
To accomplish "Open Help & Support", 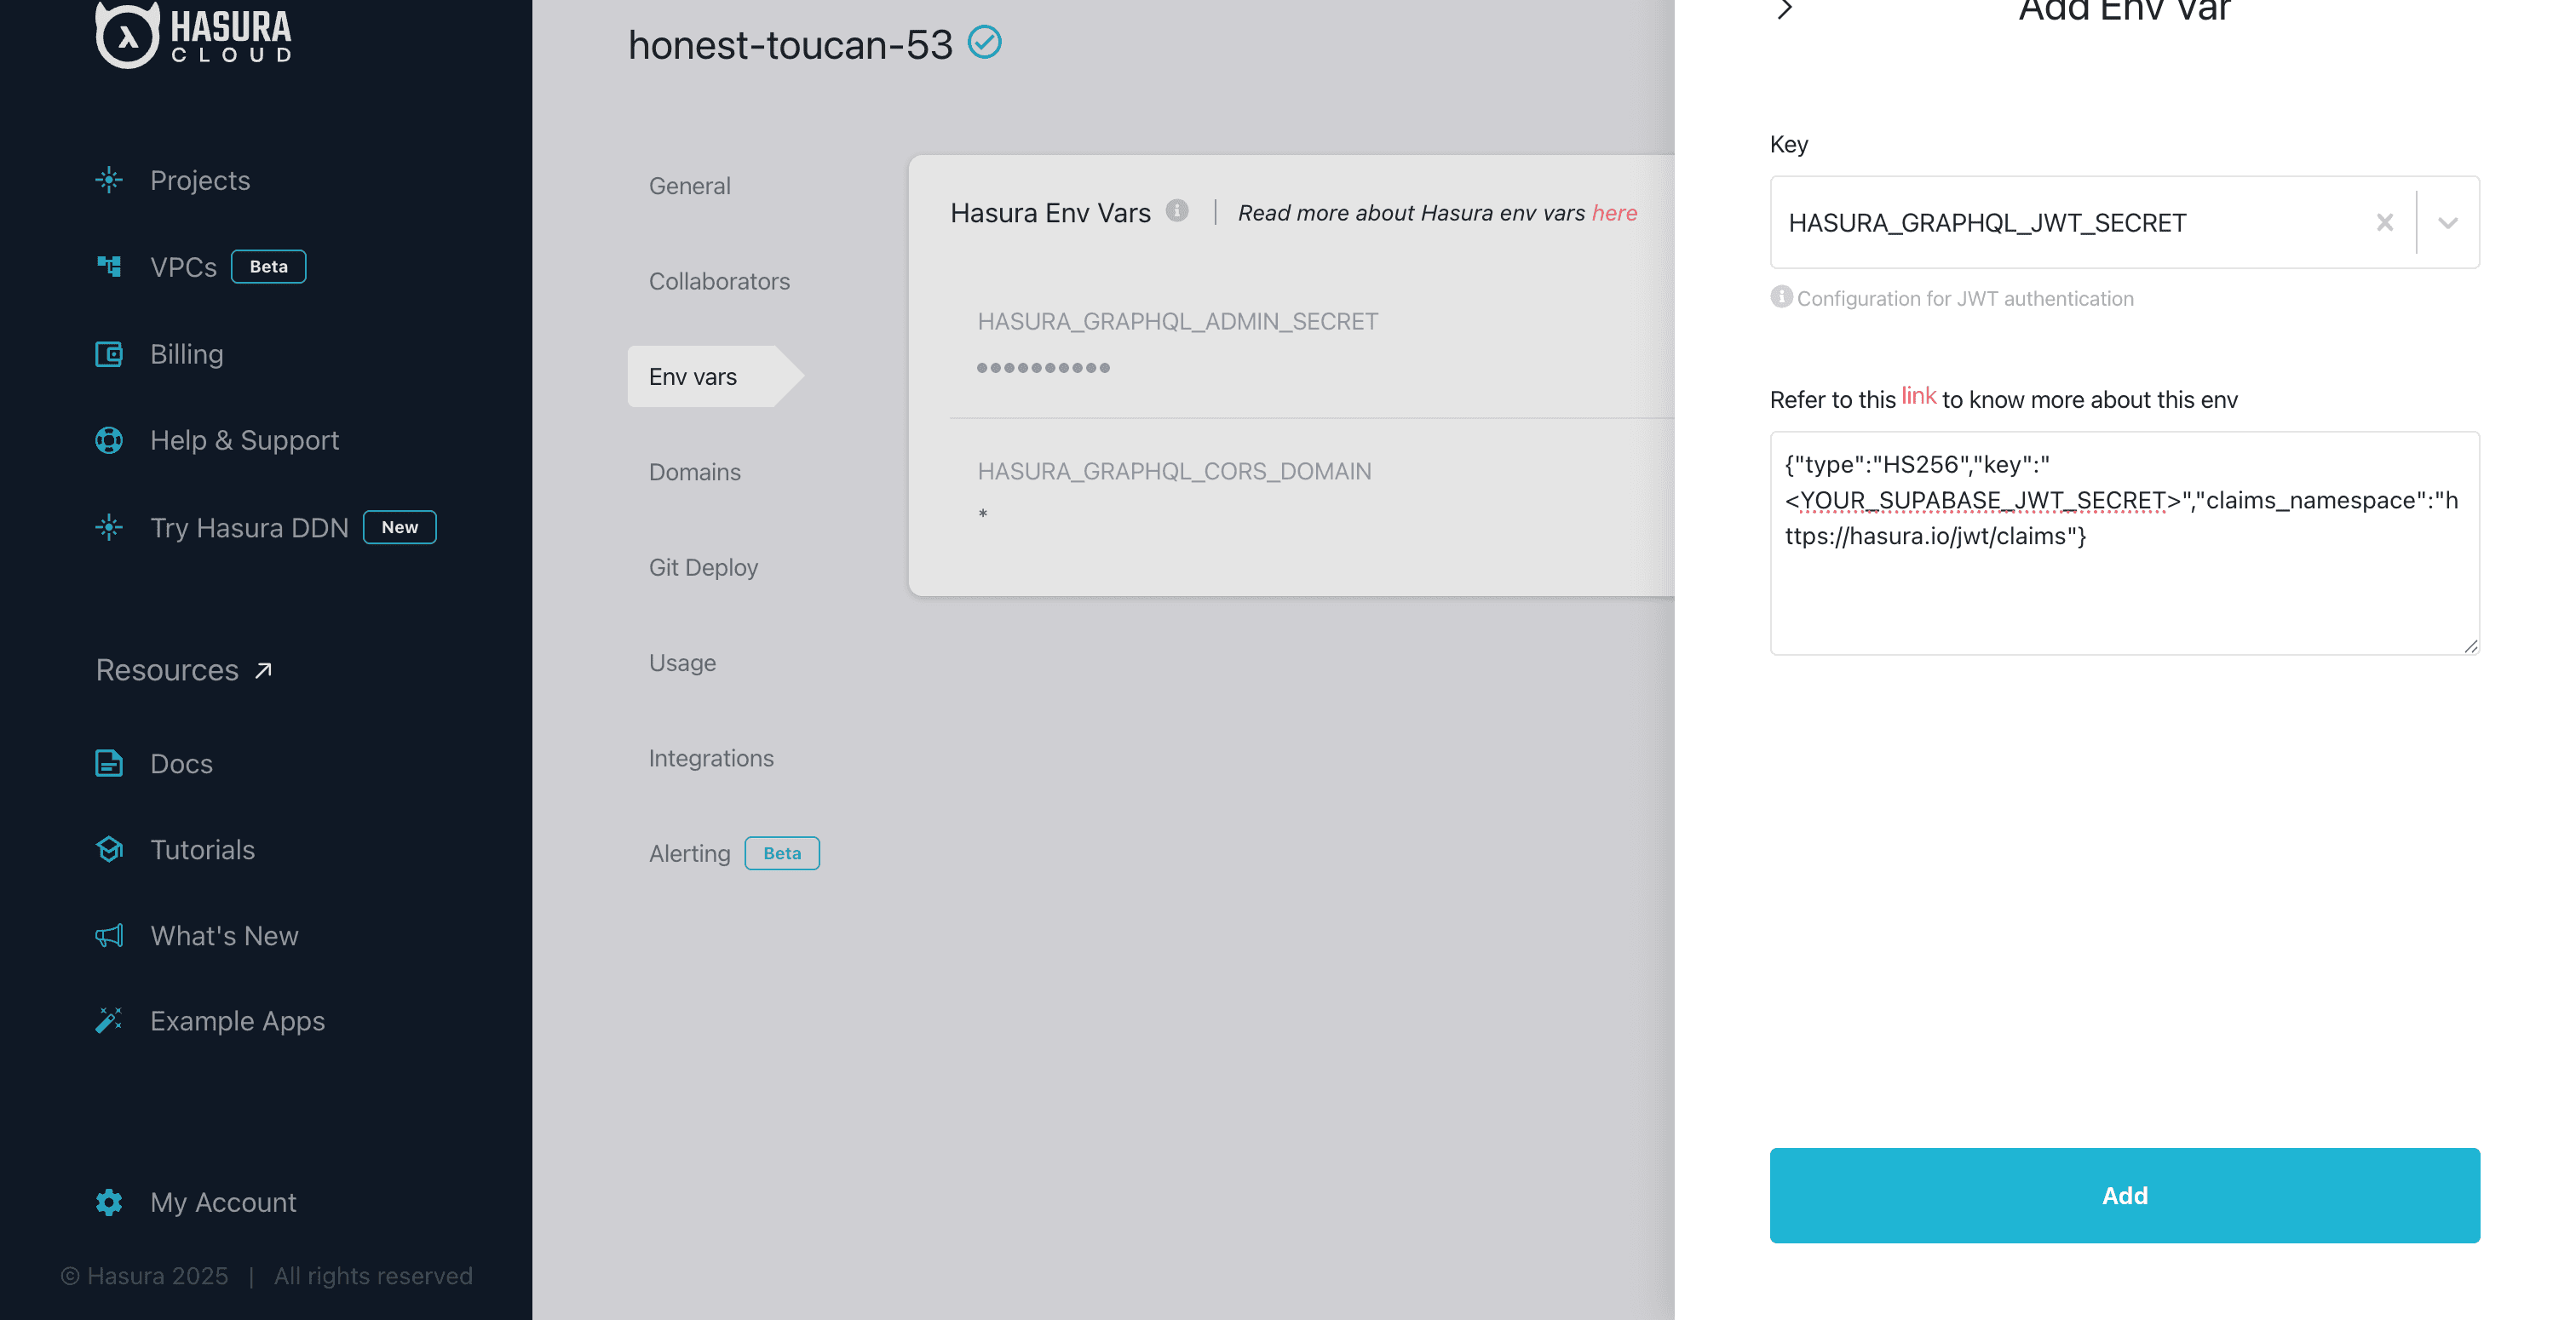I will tap(244, 440).
